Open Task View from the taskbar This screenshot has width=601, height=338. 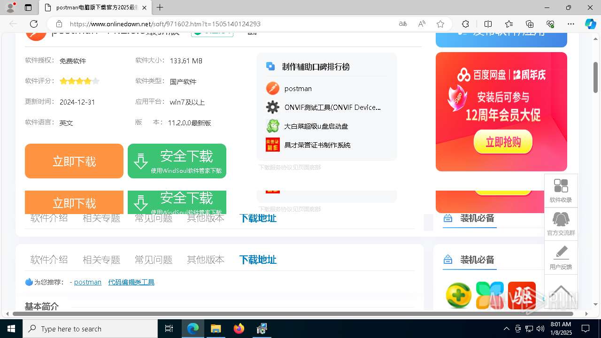(x=169, y=329)
